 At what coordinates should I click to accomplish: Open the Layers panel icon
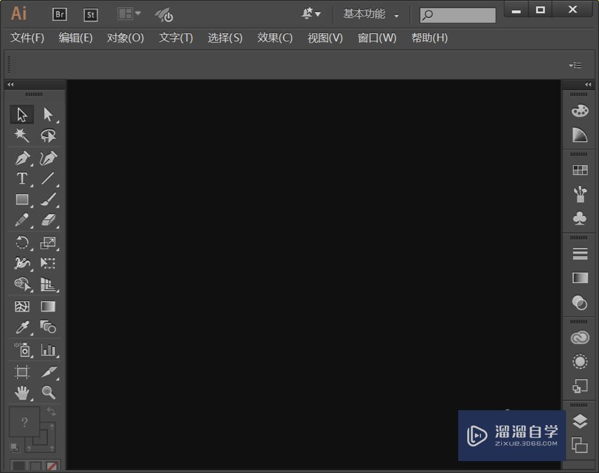[x=579, y=421]
